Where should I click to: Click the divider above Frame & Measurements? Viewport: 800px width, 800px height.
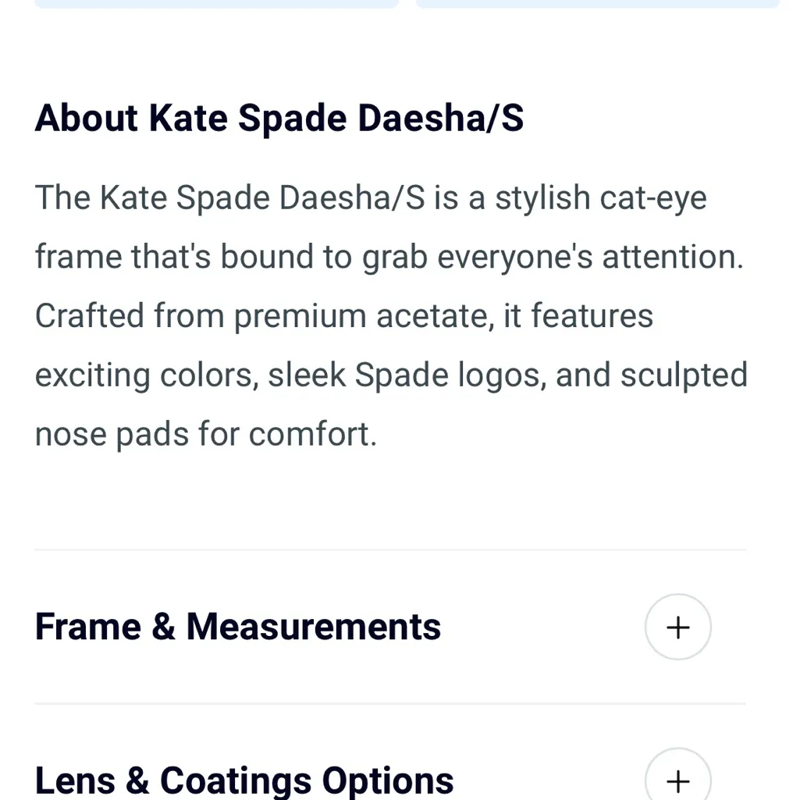point(390,549)
